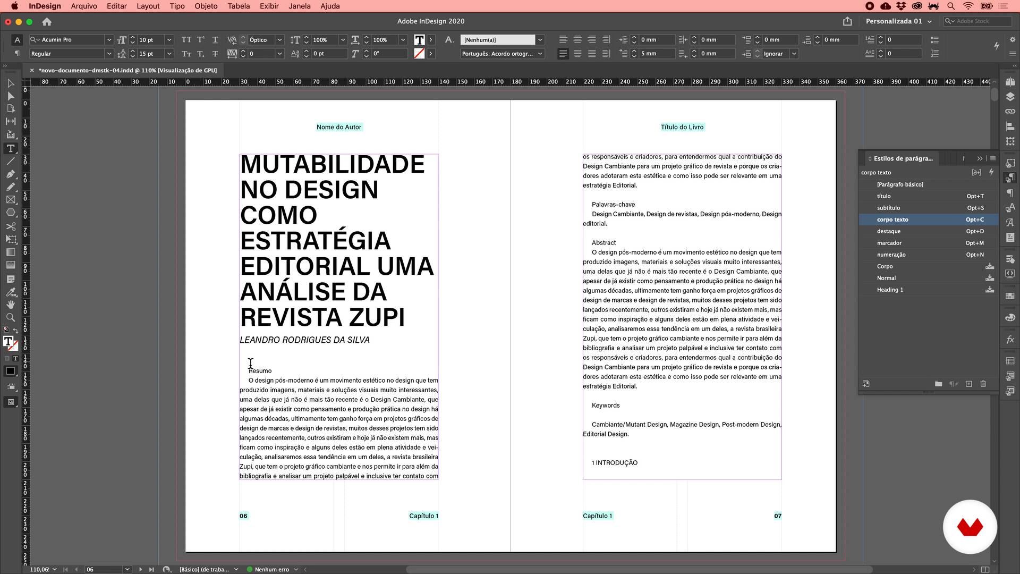Select the Rectangle Frame tool
1020x574 pixels.
coord(11,200)
